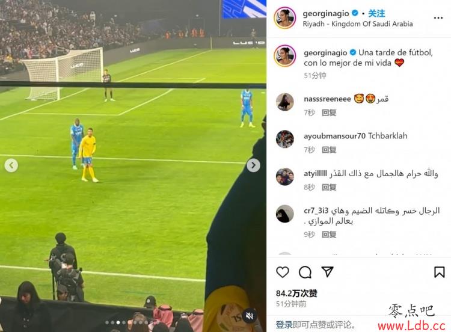This screenshot has height=332, width=451.
Task: Open georginagio header profile picture
Action: coord(285,18)
